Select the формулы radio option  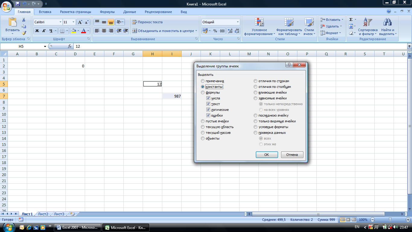[203, 92]
